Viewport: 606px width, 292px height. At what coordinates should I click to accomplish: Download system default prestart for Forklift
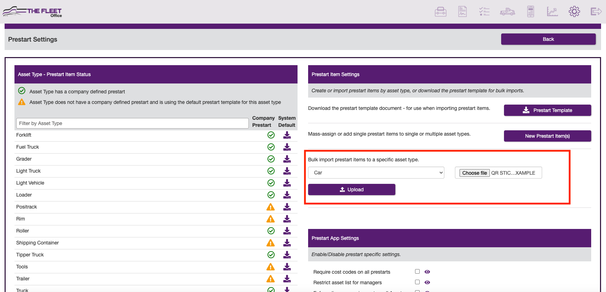tap(287, 135)
